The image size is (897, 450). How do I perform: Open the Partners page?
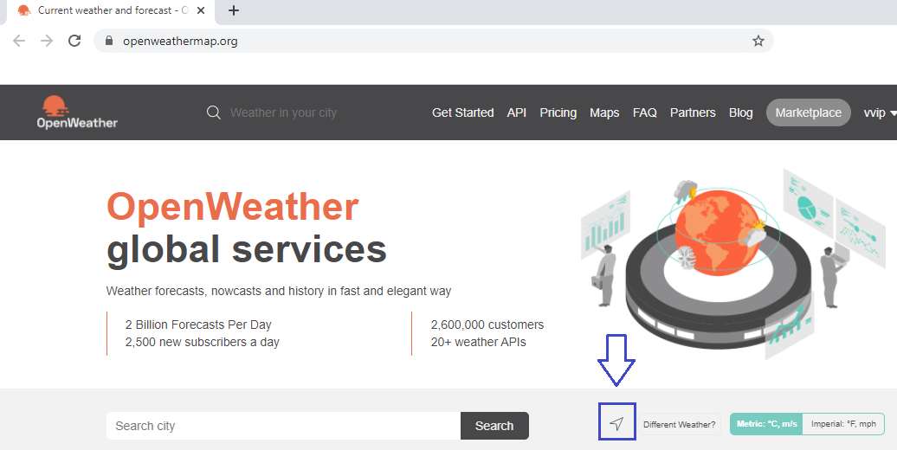[x=693, y=112]
